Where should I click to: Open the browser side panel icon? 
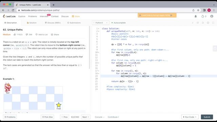pos(204,10)
